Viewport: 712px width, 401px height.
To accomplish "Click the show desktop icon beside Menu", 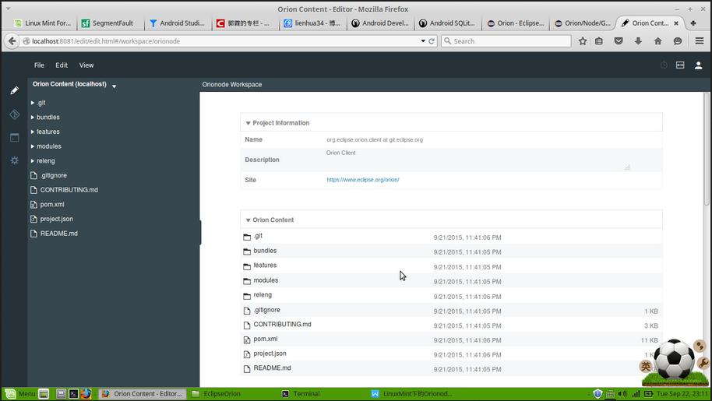I will pyautogui.click(x=44, y=394).
